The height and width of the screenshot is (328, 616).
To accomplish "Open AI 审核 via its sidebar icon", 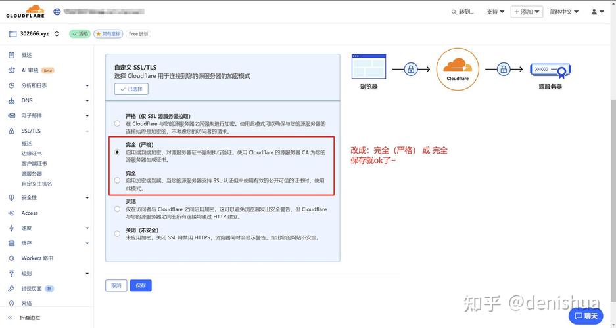I will [12, 71].
